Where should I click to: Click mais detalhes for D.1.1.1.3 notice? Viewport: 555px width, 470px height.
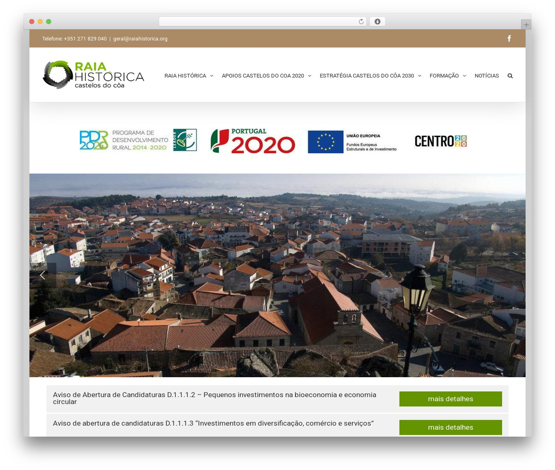(451, 428)
